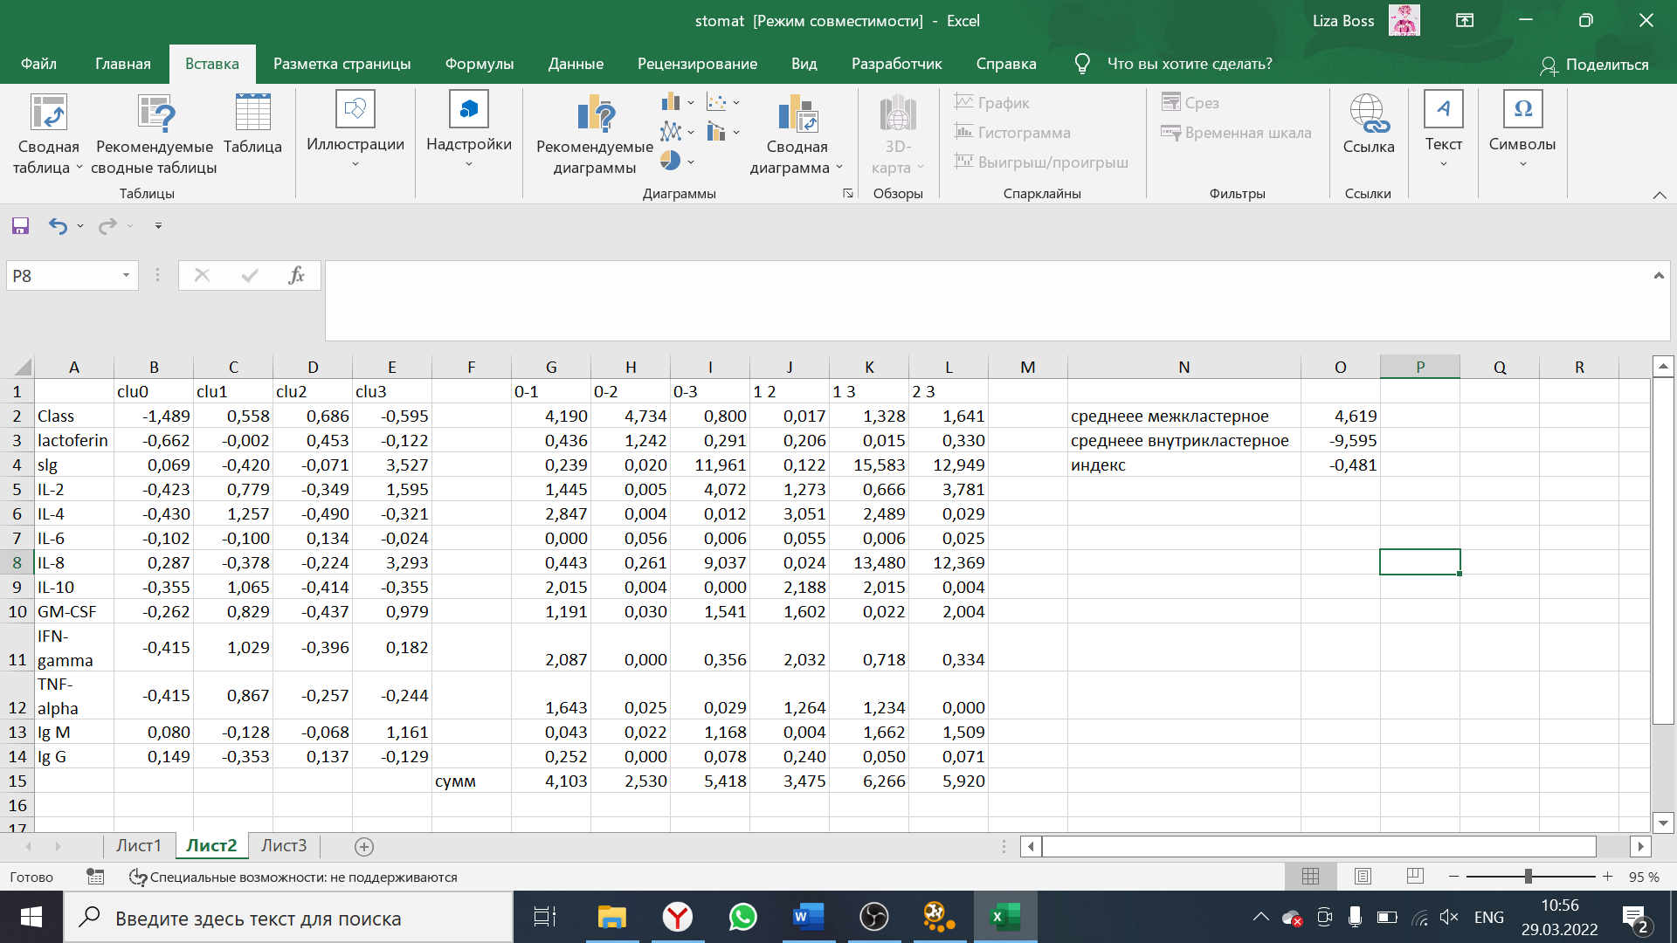
Task: Click the Гистограмма sparkline button
Action: click(x=1012, y=133)
